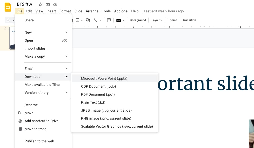Select Move to trash in File menu
The image size is (254, 148).
pos(35,129)
